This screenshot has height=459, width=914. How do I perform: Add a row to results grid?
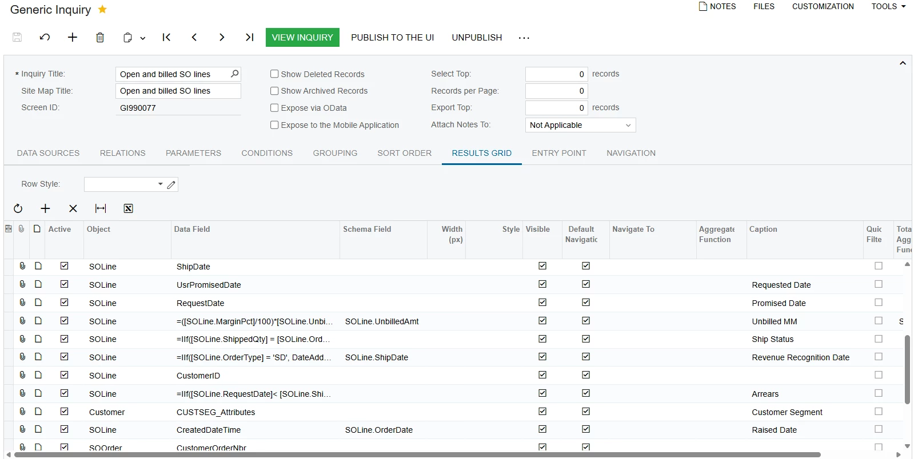pyautogui.click(x=46, y=208)
